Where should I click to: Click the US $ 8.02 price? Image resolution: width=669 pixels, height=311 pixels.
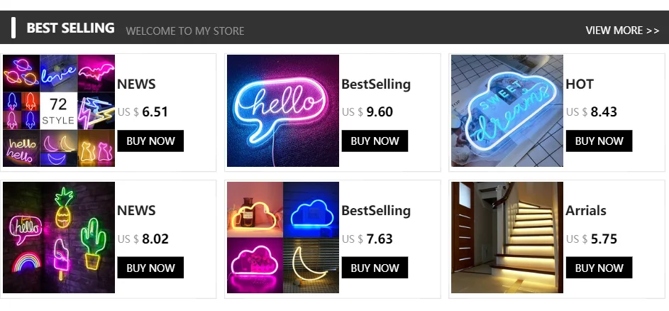[x=143, y=239]
